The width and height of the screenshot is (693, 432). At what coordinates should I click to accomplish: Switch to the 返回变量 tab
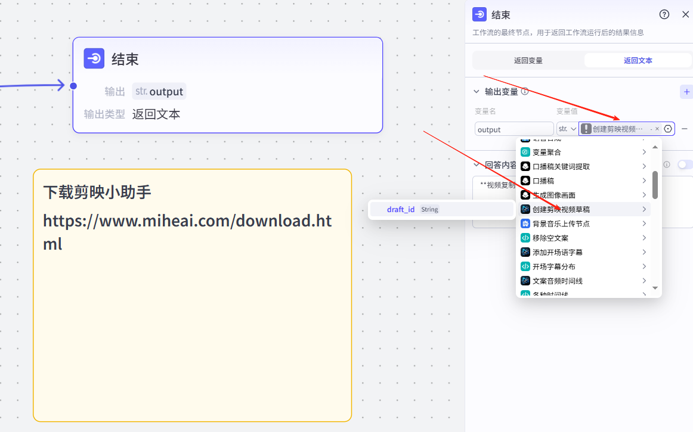pyautogui.click(x=528, y=60)
